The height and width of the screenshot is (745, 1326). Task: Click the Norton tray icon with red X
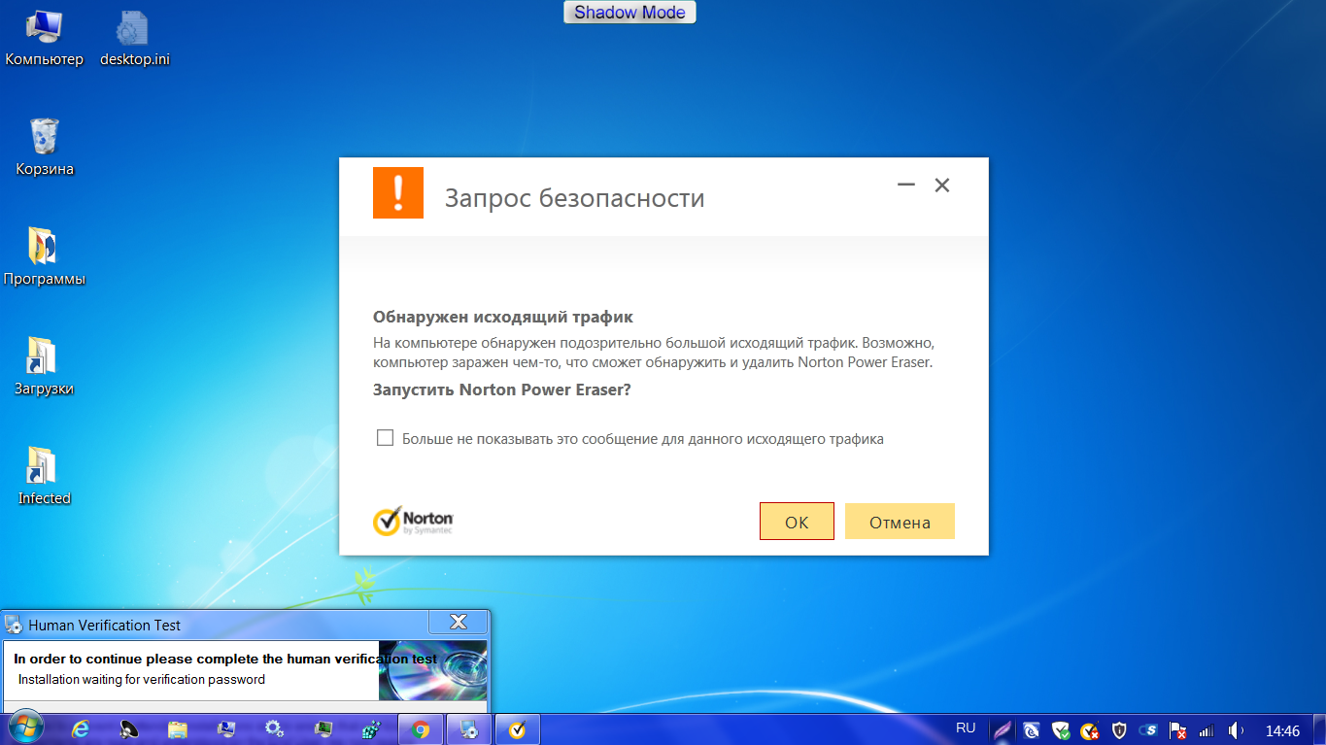pyautogui.click(x=1090, y=729)
